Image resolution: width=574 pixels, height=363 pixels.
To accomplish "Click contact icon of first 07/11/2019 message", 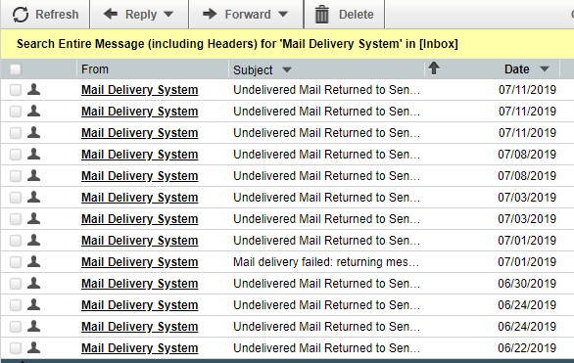I will (33, 89).
